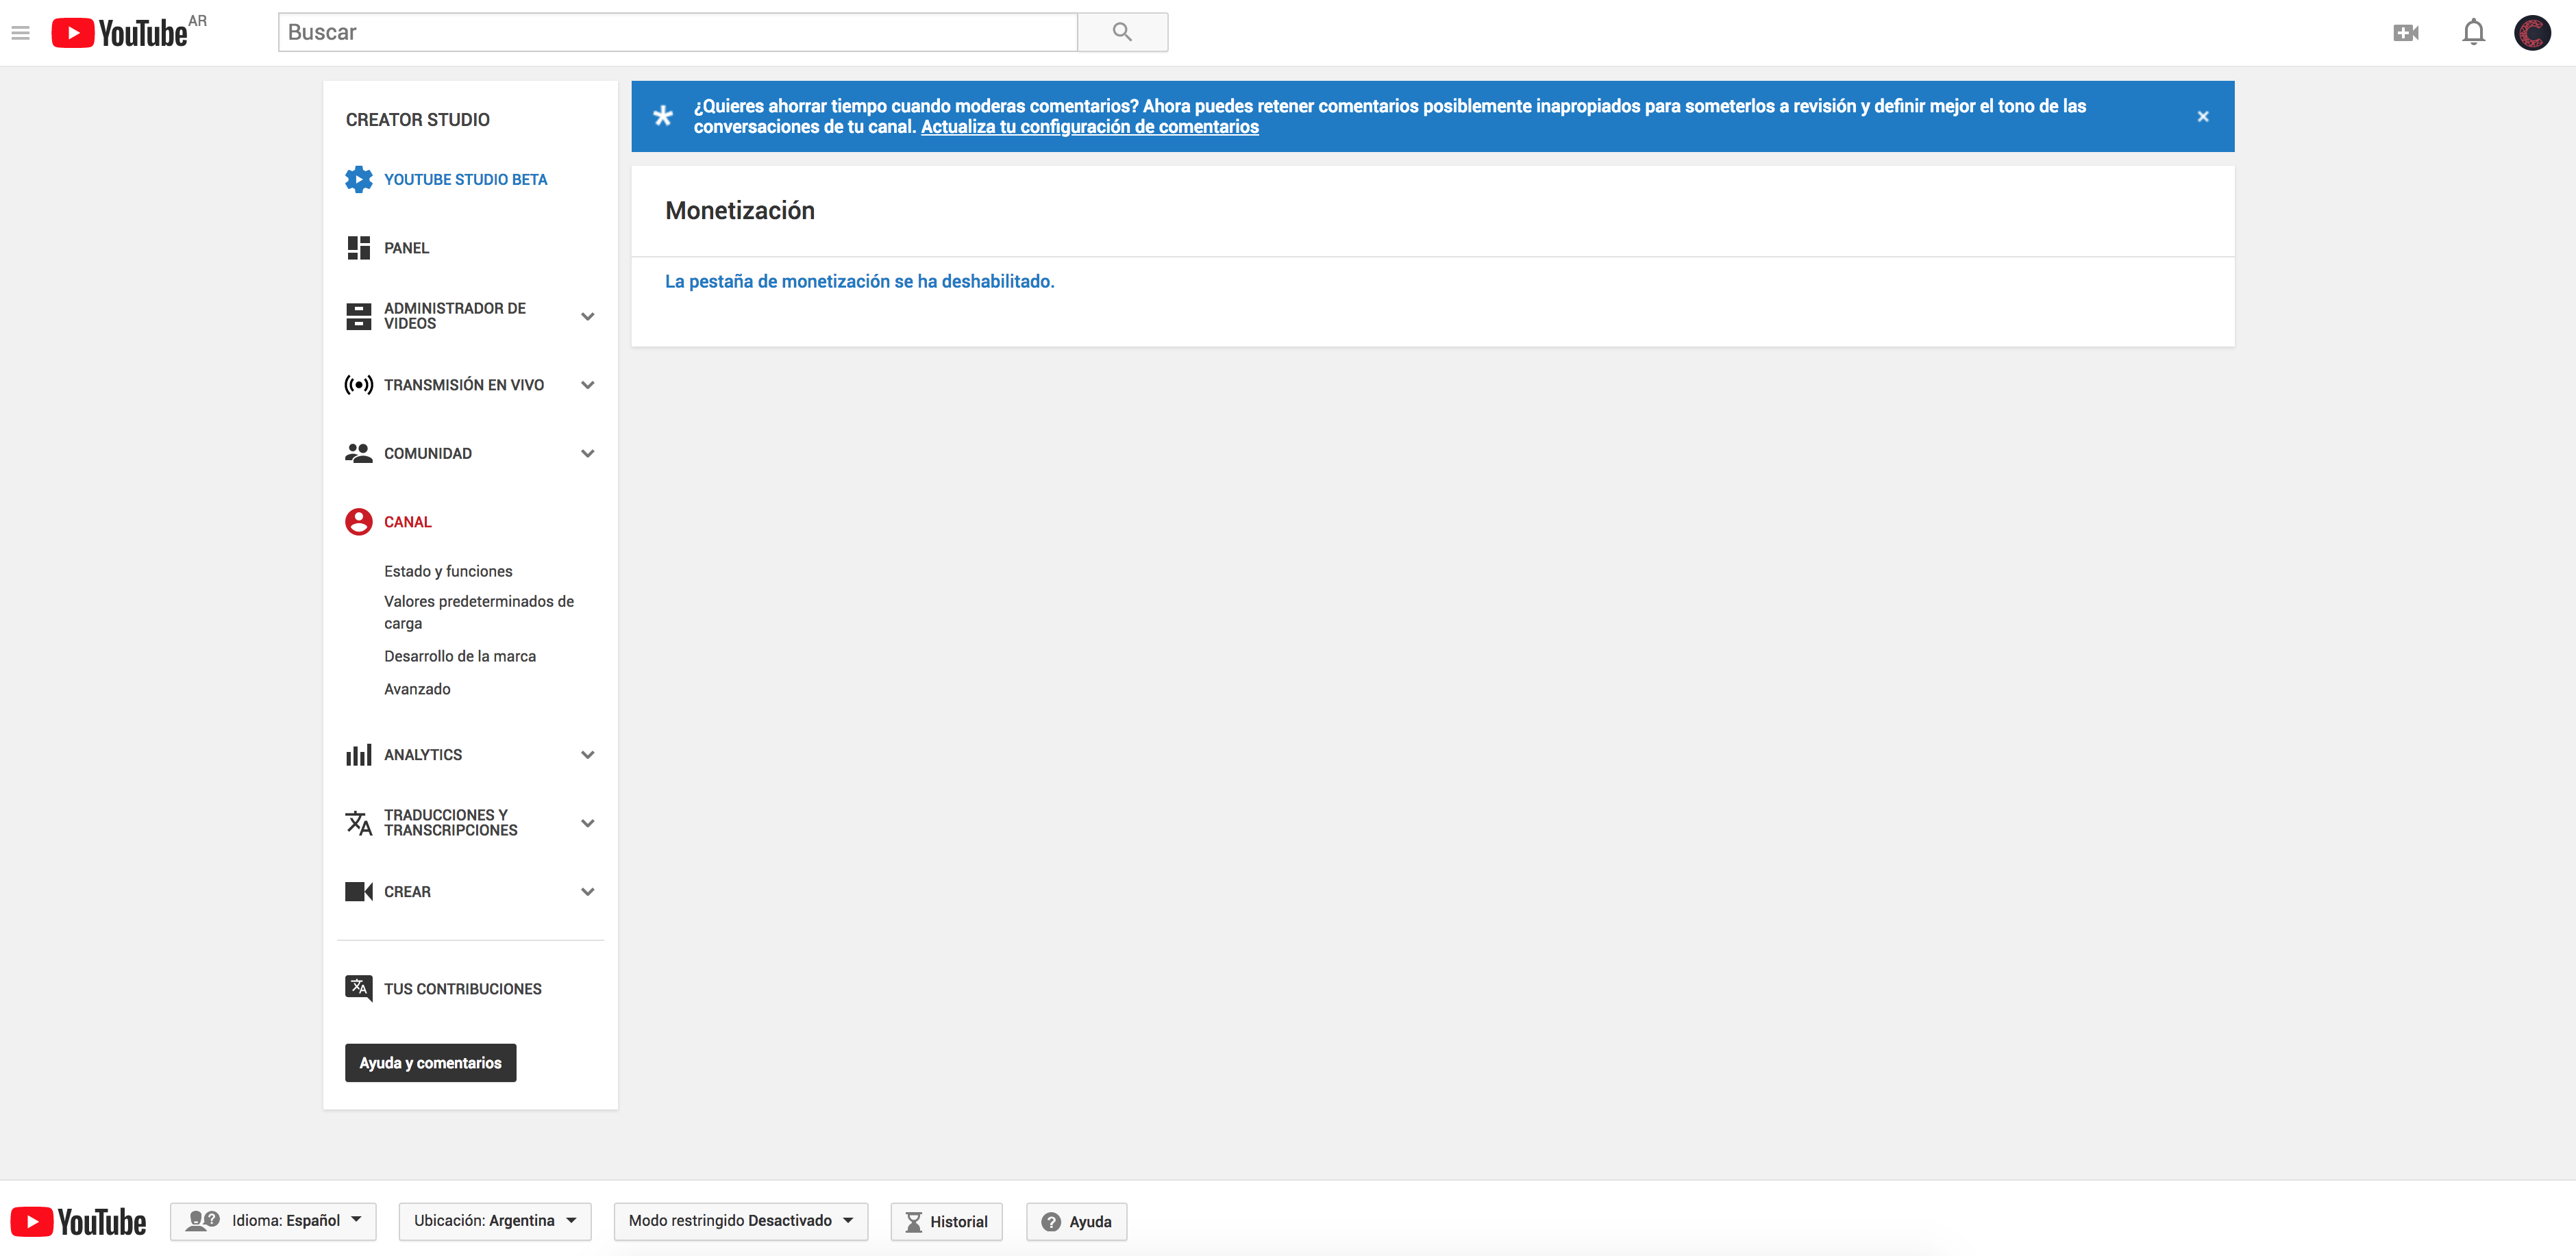Select PANEL in sidebar
Image resolution: width=2576 pixels, height=1256 pixels.
pyautogui.click(x=406, y=248)
